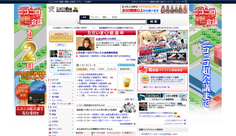236x136 pixels.
Task: Expand ミュージカル category chevron
Action: tap(73, 100)
